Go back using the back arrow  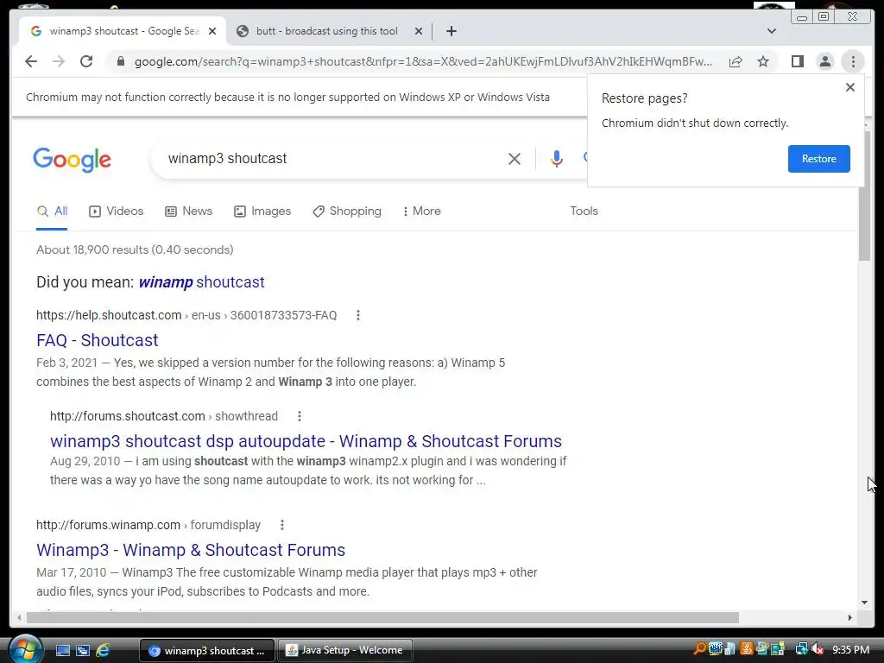pyautogui.click(x=31, y=61)
